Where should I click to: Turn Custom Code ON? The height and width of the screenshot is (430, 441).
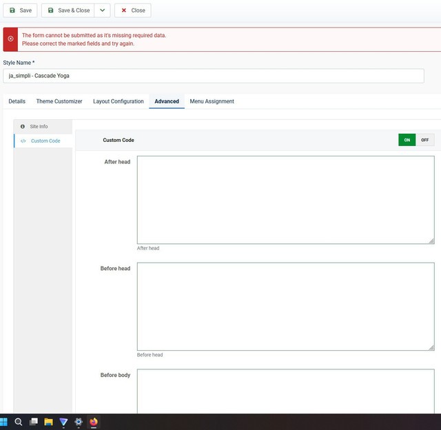[407, 140]
